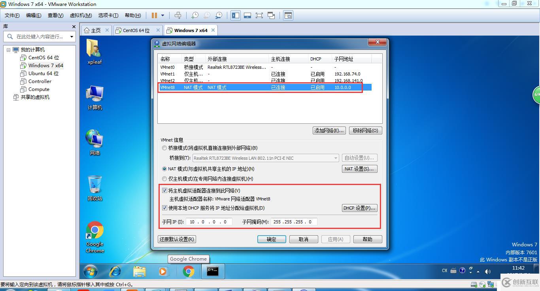Click the first octet of 子网 IP
Screen dimensions: 540x291
[192, 222]
